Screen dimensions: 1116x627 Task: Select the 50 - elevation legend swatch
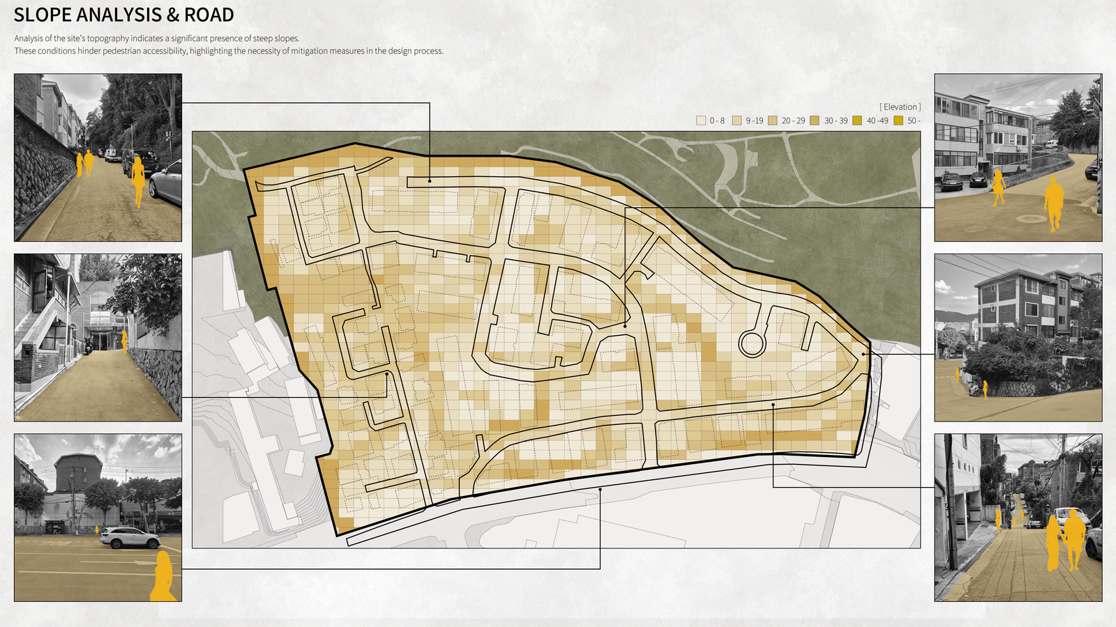coord(898,121)
